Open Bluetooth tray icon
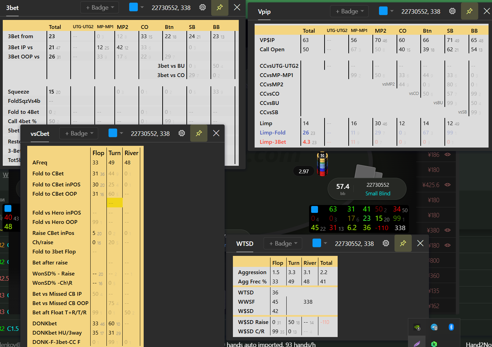This screenshot has width=492, height=347. coord(451,327)
